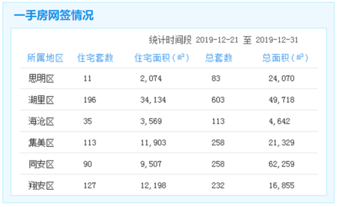Select 湖里区 total units value 603
339x207 pixels.
[x=218, y=100]
